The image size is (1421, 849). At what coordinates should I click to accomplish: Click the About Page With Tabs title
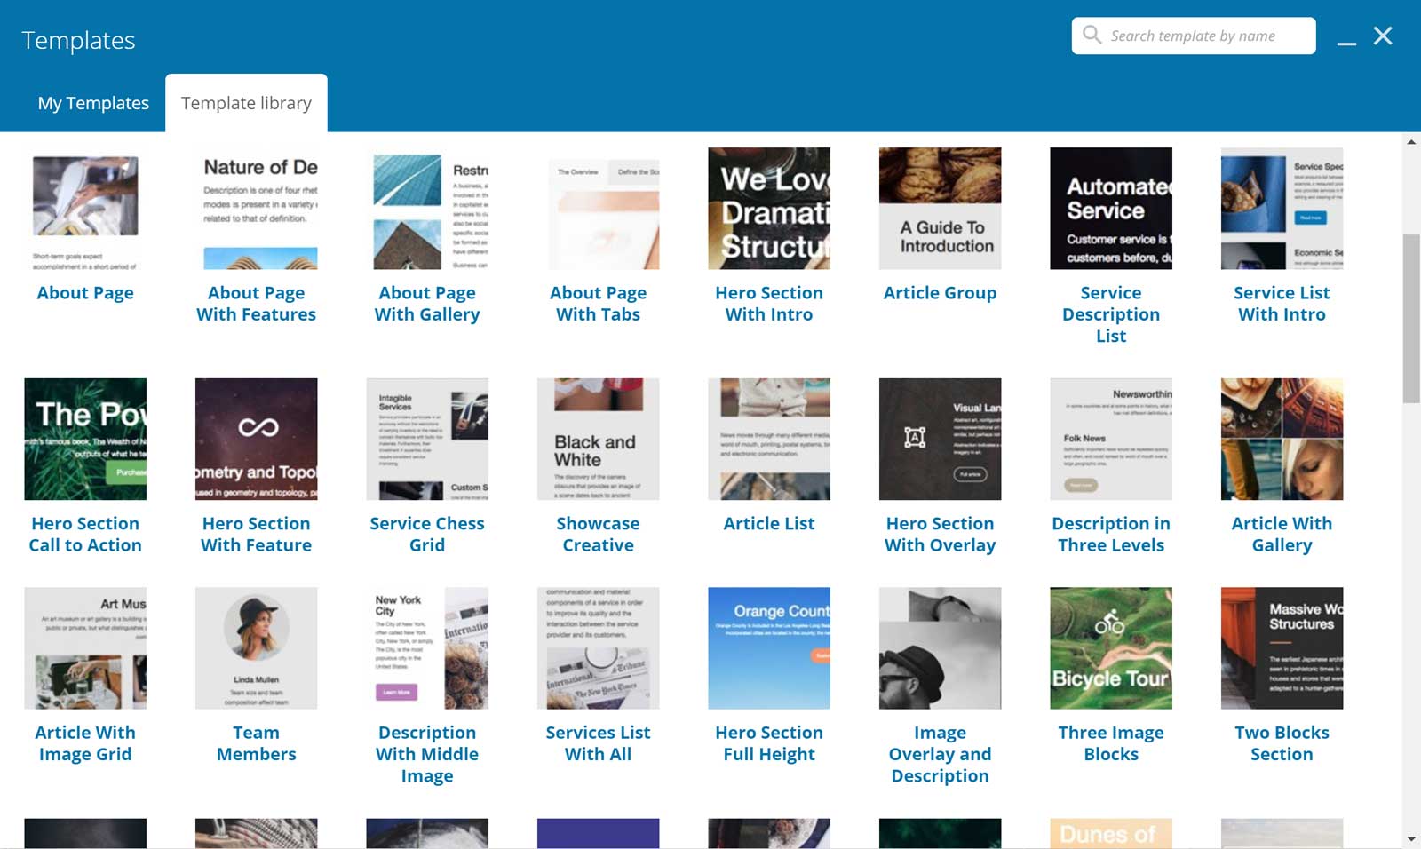tap(599, 304)
